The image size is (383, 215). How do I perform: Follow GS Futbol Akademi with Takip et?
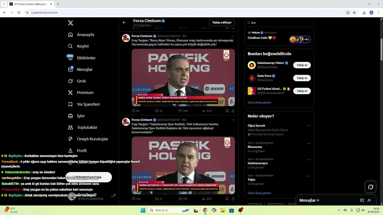[x=302, y=91]
